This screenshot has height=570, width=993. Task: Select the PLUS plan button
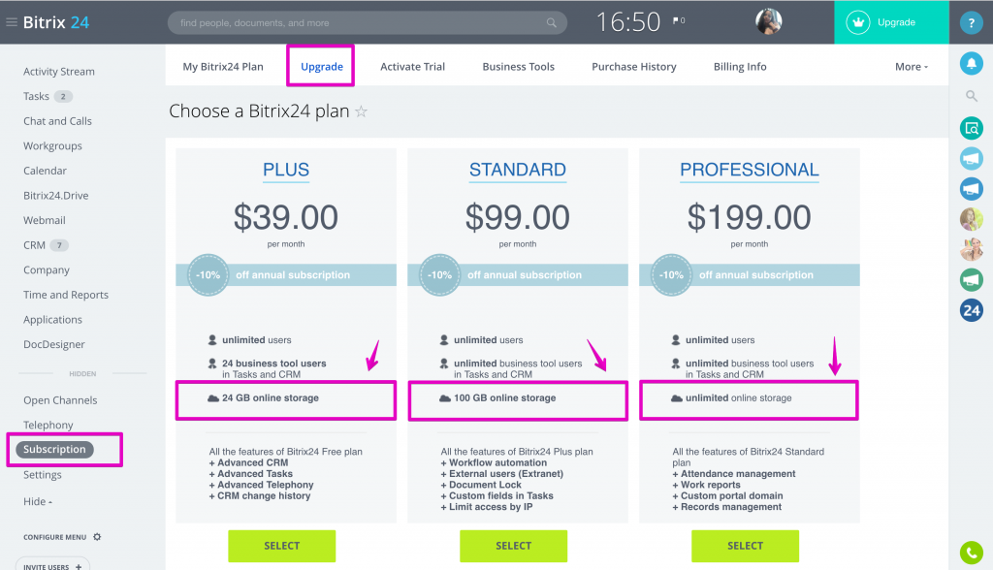282,546
